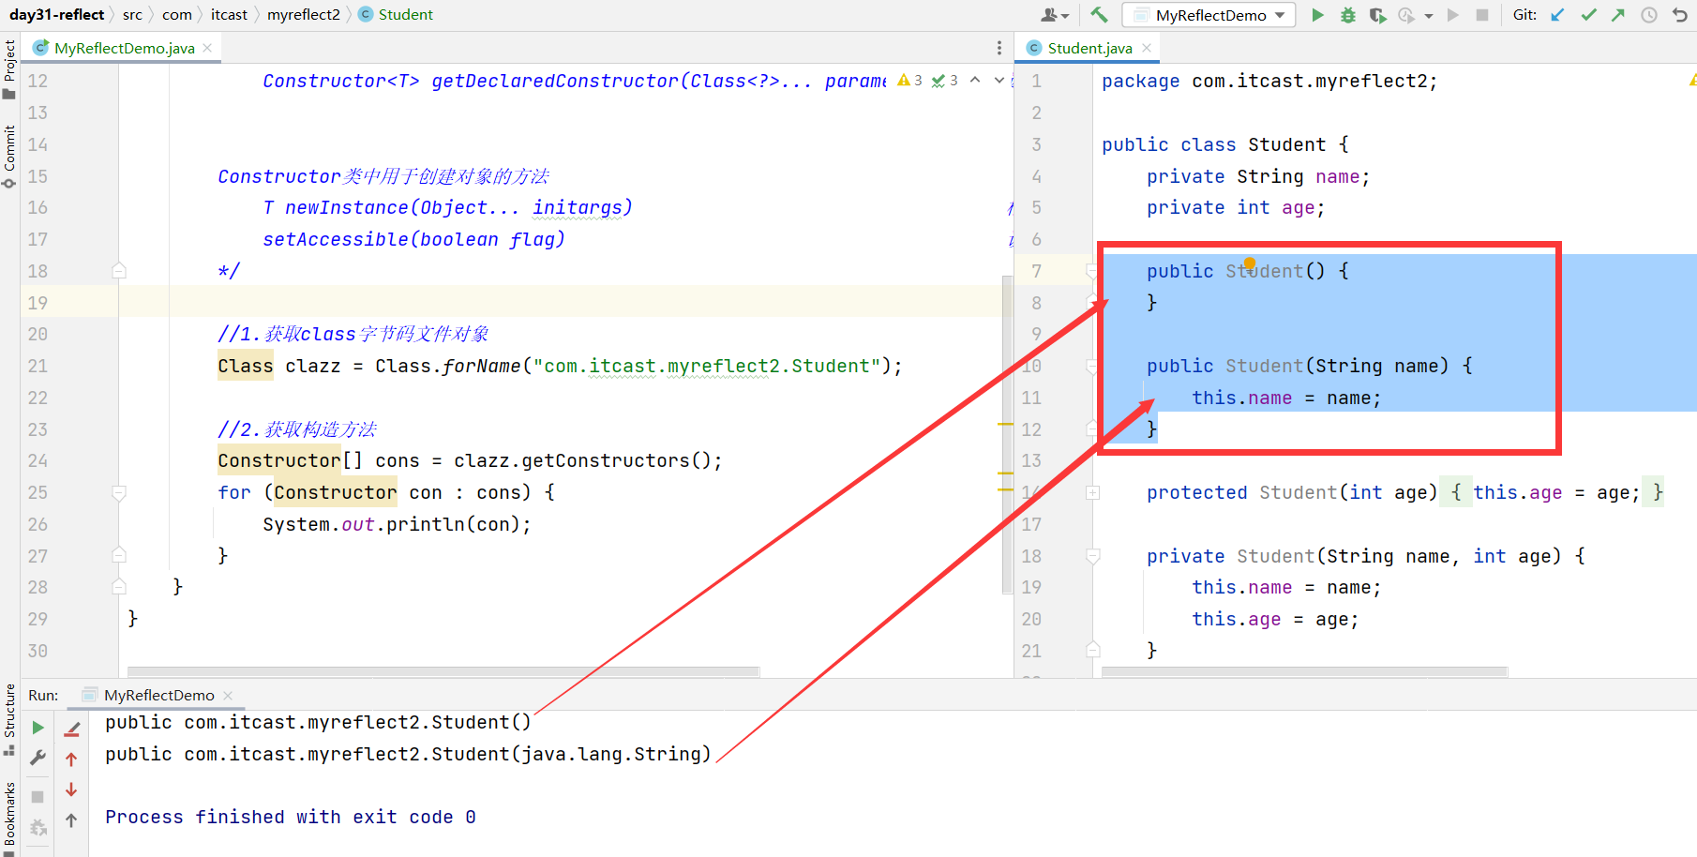
Task: Open editor tab options three-dot menu
Action: 999,48
